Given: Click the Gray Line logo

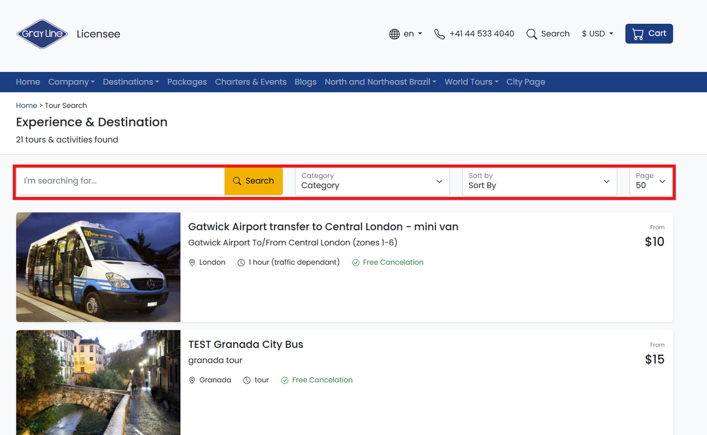Looking at the screenshot, I should (42, 34).
